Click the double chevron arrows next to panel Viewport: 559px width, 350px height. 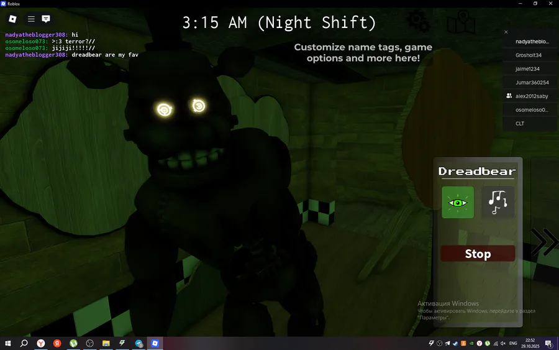coord(544,242)
